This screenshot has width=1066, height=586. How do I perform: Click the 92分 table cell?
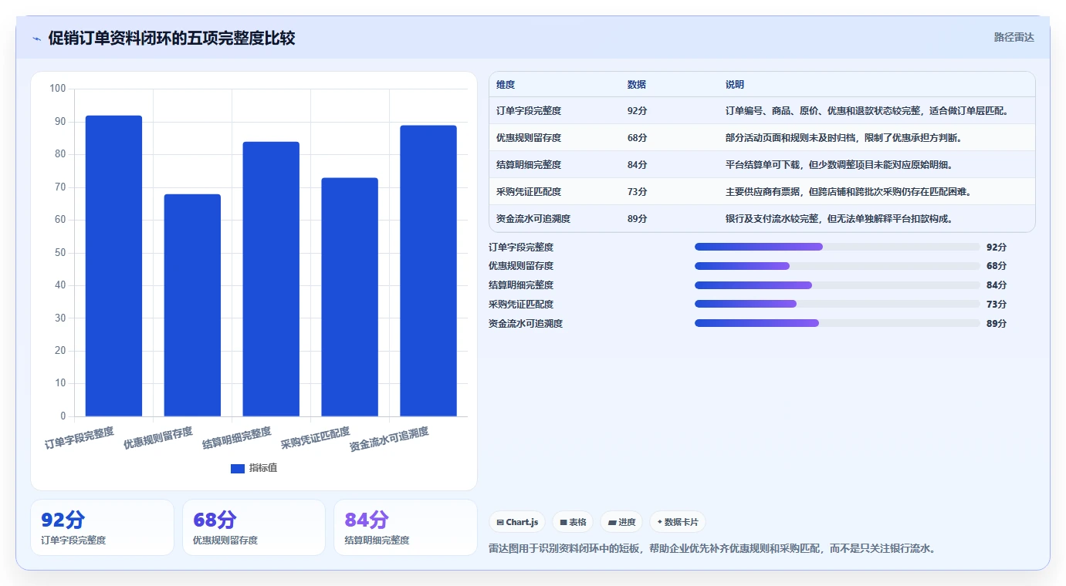638,111
